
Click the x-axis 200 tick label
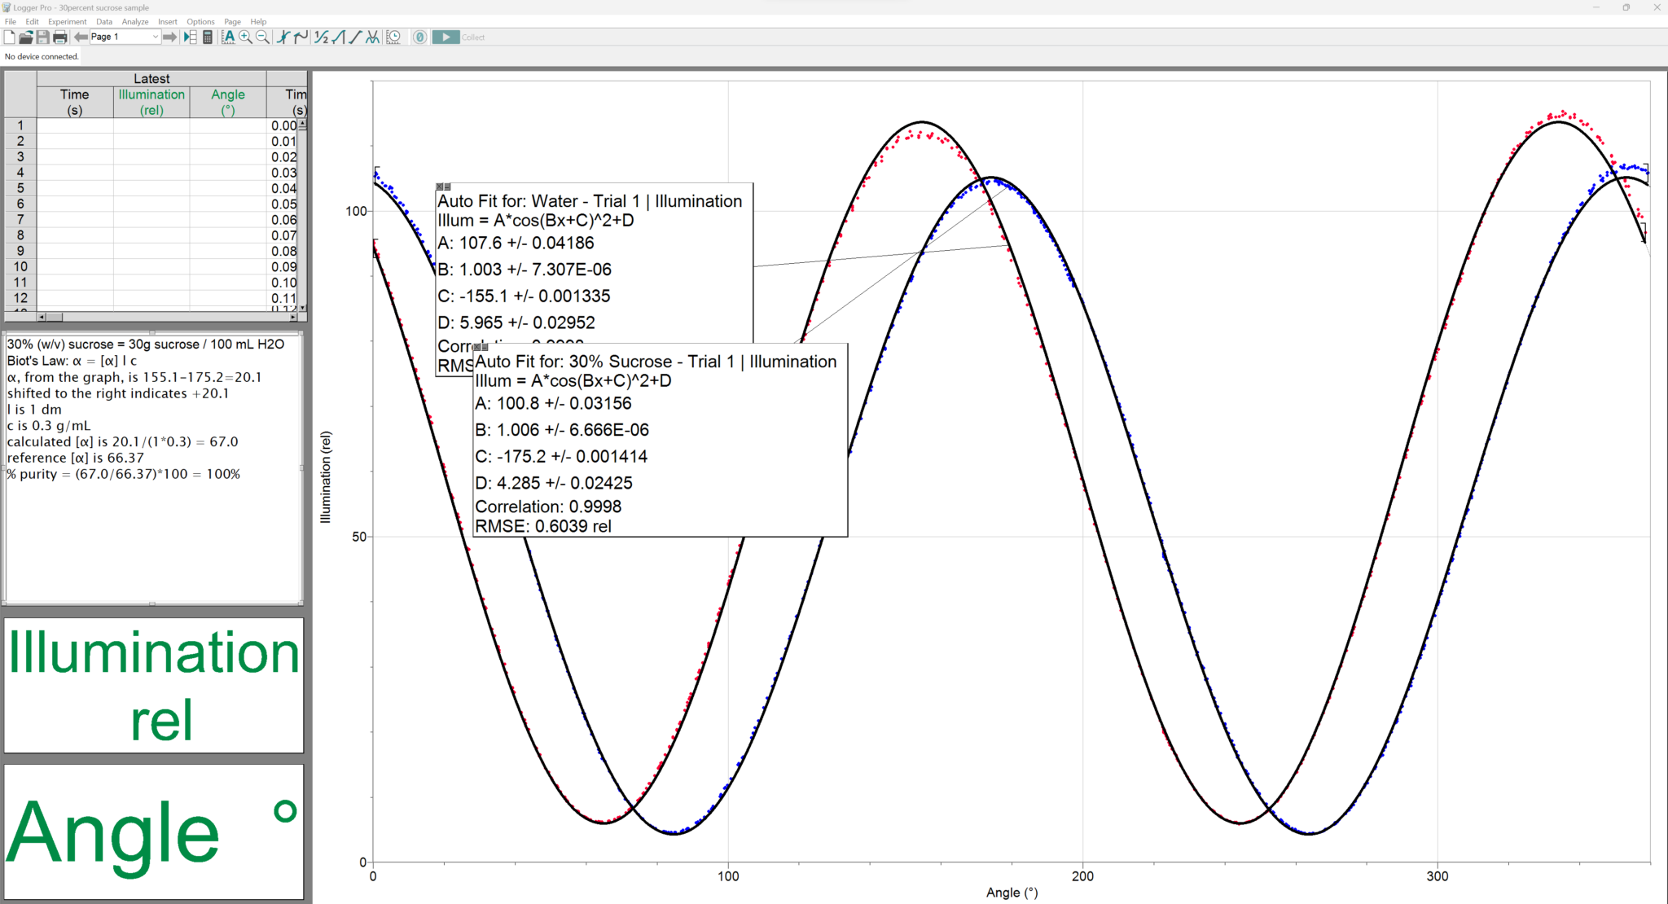(1082, 876)
